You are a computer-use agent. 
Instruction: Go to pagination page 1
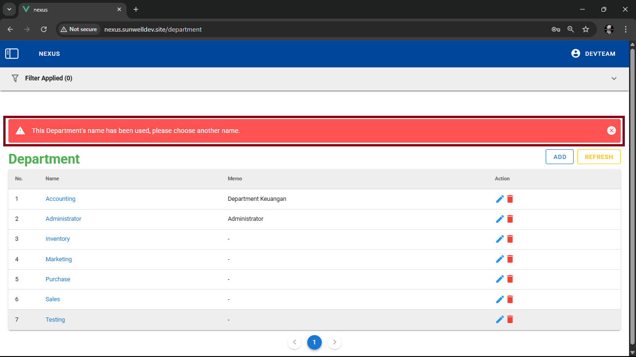coord(314,343)
